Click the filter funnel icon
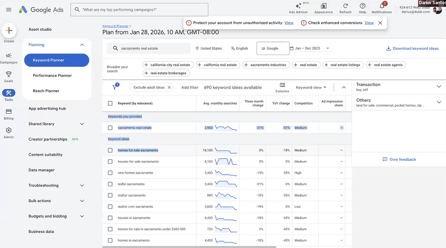Screen dimensions: 446x248 coord(114,87)
